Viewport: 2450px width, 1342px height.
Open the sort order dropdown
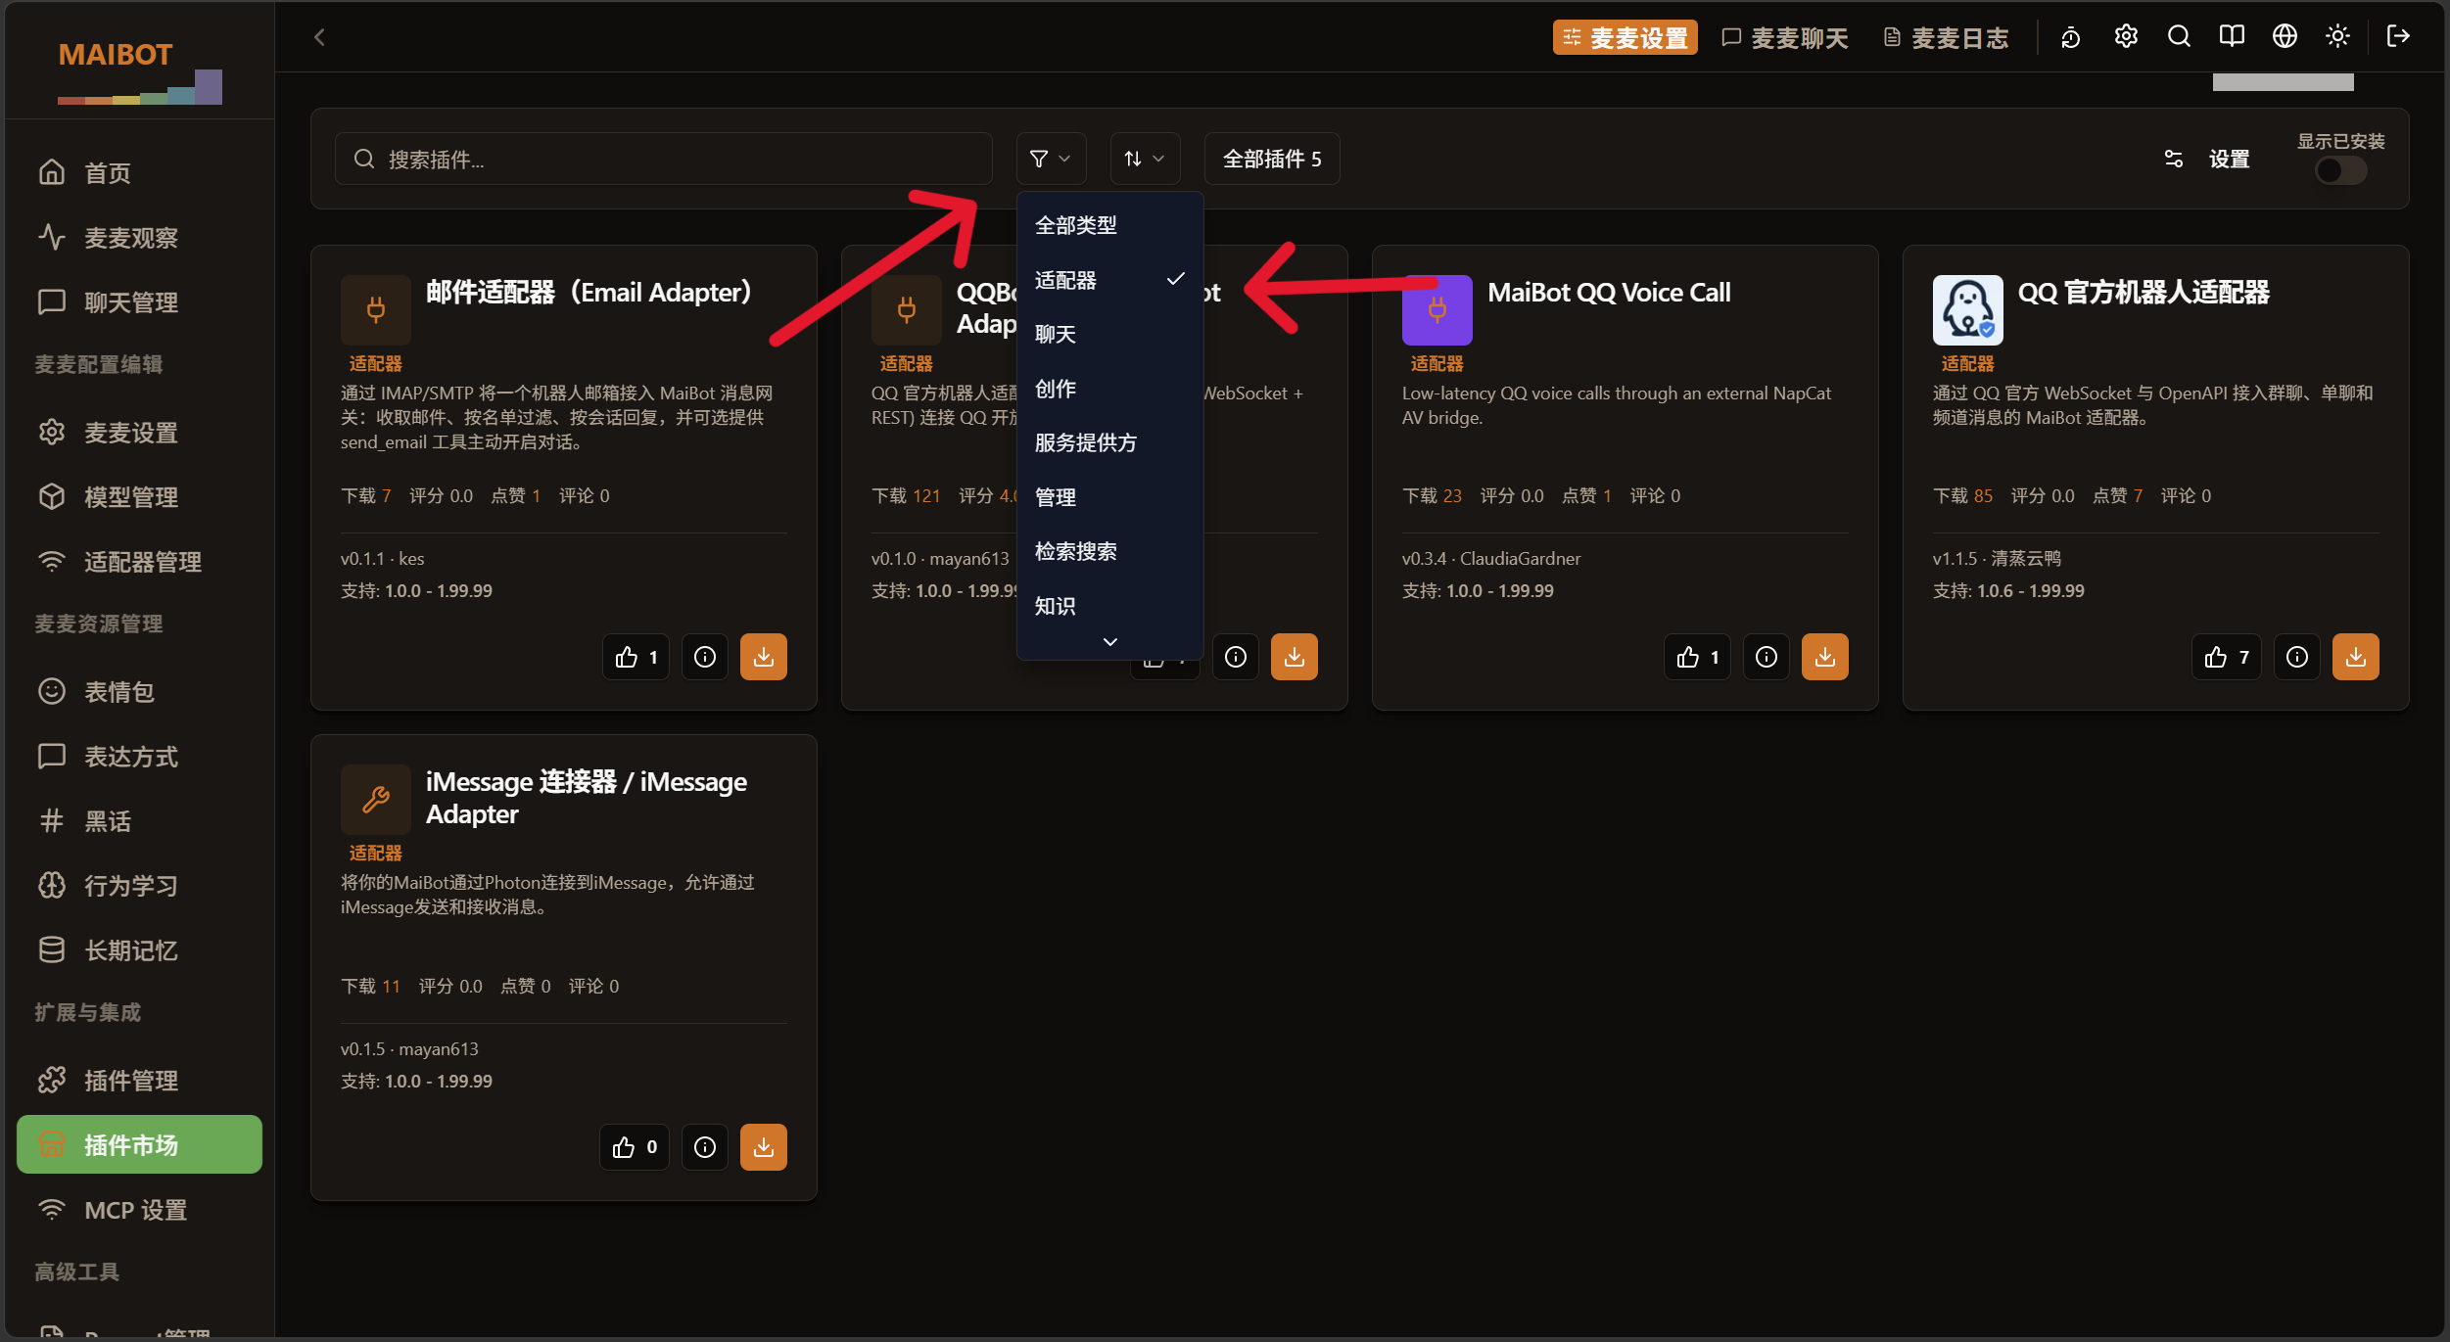[1145, 159]
